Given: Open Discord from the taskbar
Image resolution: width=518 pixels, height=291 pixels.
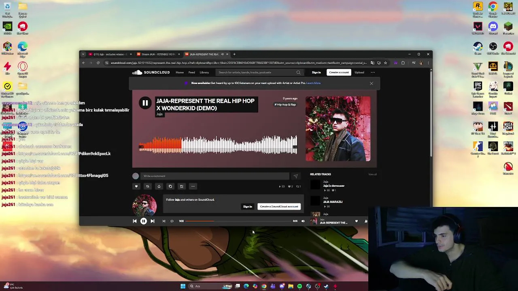Looking at the screenshot, I should point(282,286).
